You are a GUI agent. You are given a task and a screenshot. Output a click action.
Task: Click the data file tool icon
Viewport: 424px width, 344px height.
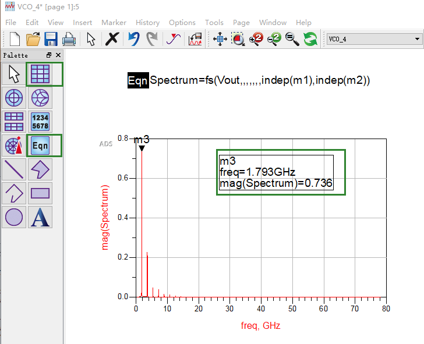[x=195, y=39]
